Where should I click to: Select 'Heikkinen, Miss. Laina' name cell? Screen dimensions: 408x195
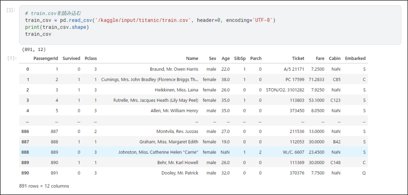(x=176, y=90)
